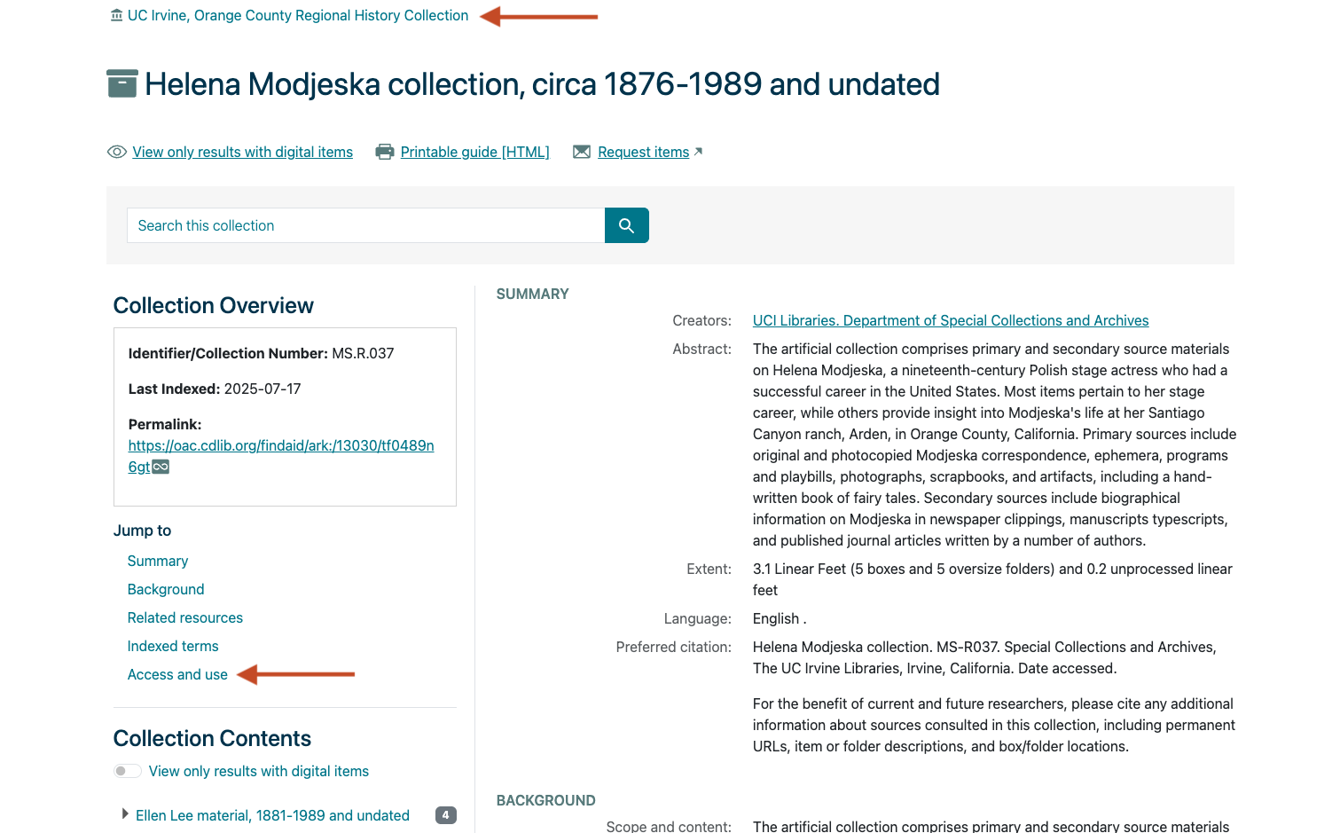Enable the digital items filter under Collection Contents

point(127,771)
